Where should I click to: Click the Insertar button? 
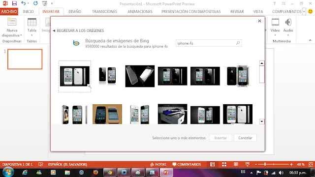coord(220,138)
